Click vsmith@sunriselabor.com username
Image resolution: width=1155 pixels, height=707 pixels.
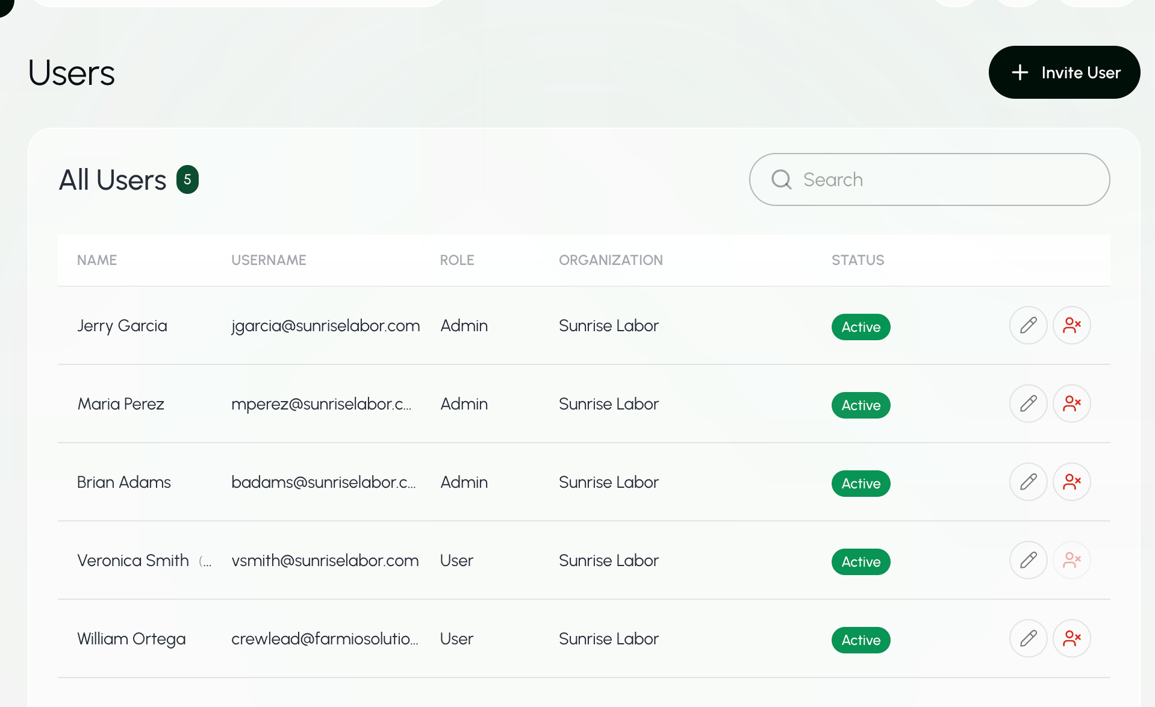pos(325,561)
